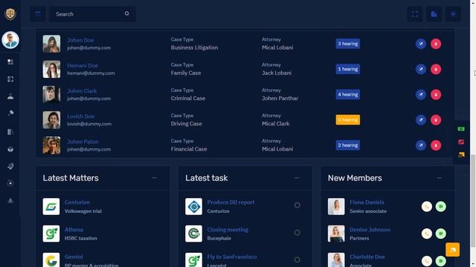Open Lovish Doe client name link
The image size is (476, 267).
[81, 116]
